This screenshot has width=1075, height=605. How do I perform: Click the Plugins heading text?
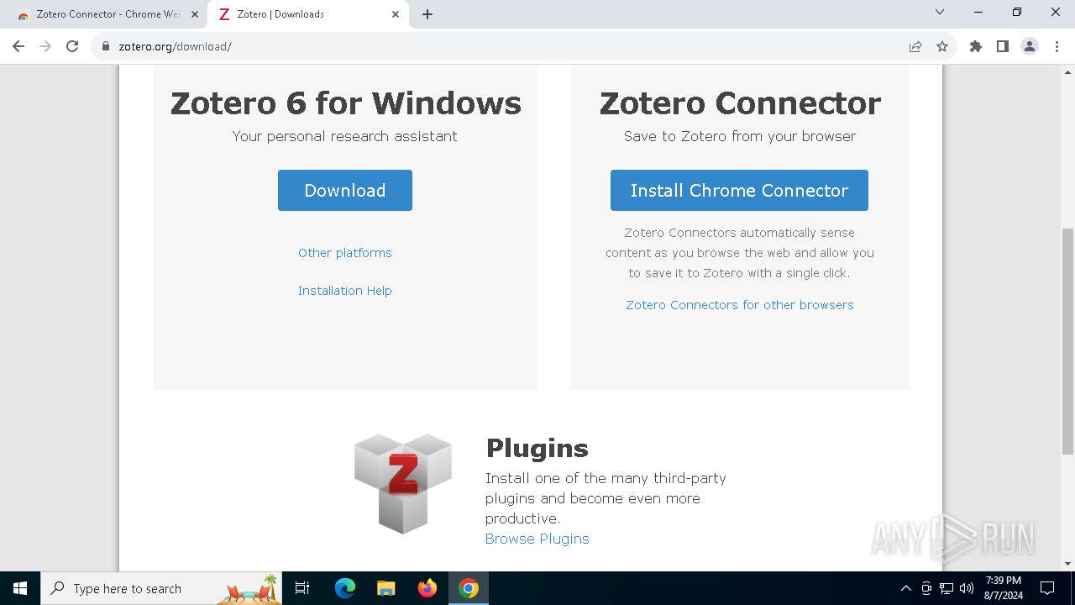pyautogui.click(x=537, y=448)
